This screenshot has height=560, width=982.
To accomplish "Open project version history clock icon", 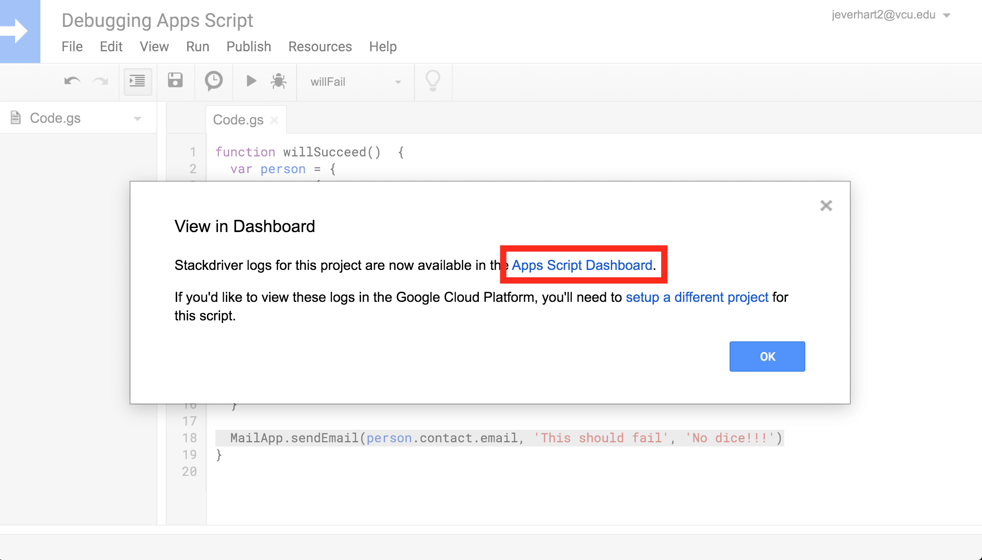I will pyautogui.click(x=213, y=81).
